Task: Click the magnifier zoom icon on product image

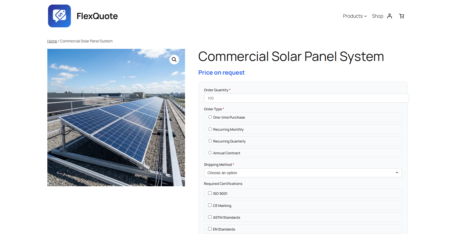Action: [174, 60]
